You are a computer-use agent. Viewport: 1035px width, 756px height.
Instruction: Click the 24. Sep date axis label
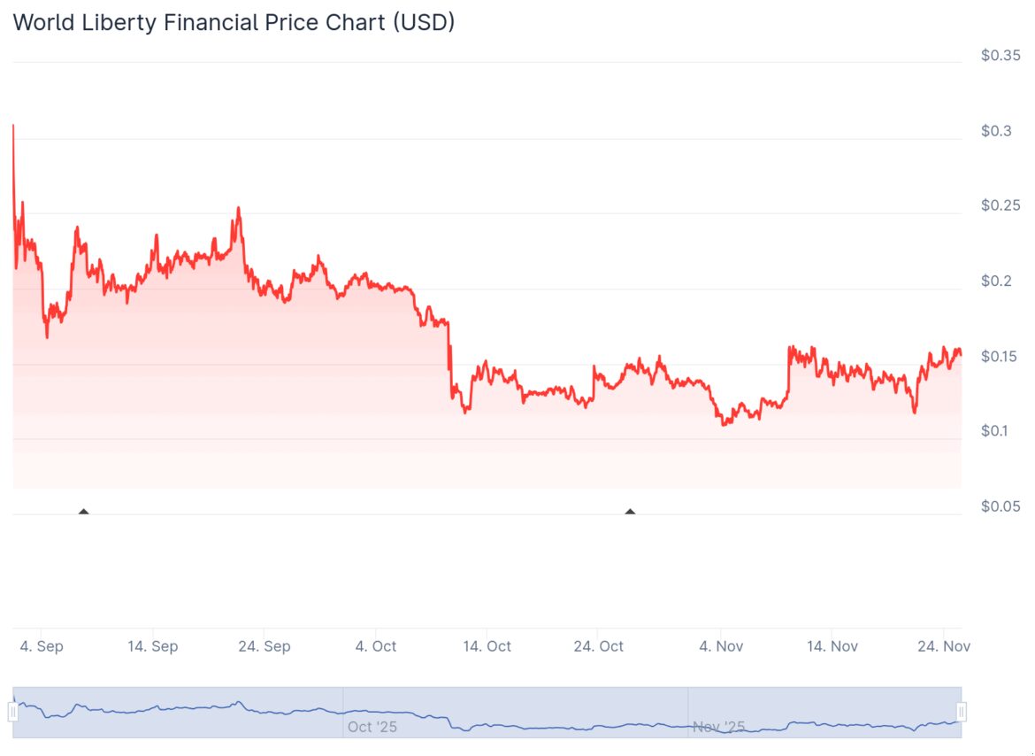[x=264, y=646]
